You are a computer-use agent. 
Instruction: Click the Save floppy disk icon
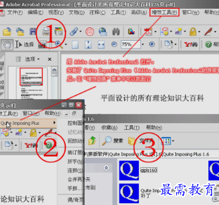point(33,31)
